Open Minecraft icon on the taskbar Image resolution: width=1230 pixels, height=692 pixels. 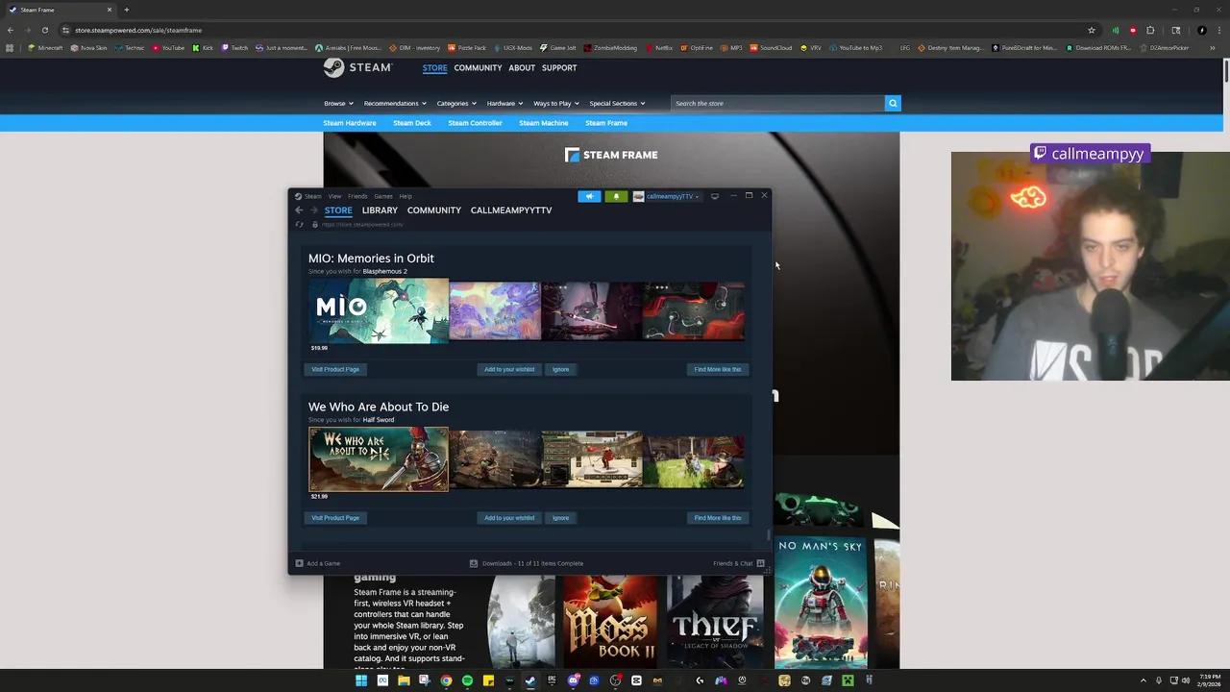[x=848, y=680]
